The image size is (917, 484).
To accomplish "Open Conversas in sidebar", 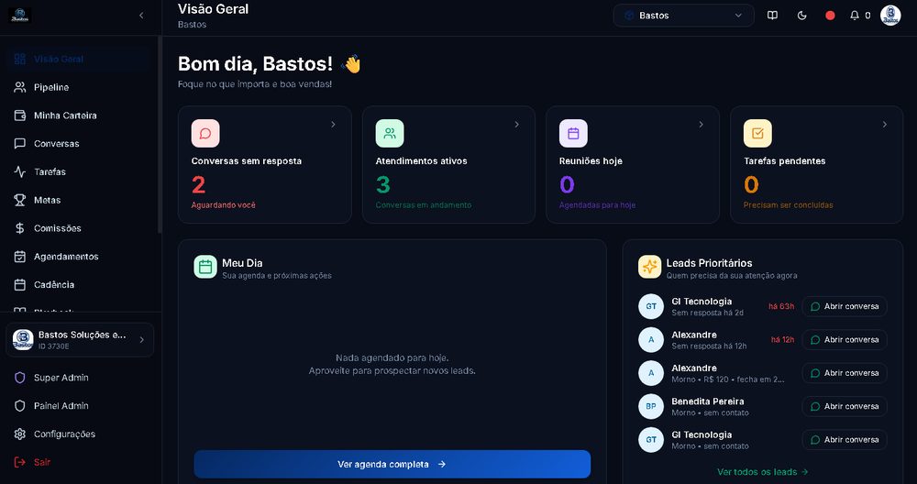I will click(x=80, y=143).
